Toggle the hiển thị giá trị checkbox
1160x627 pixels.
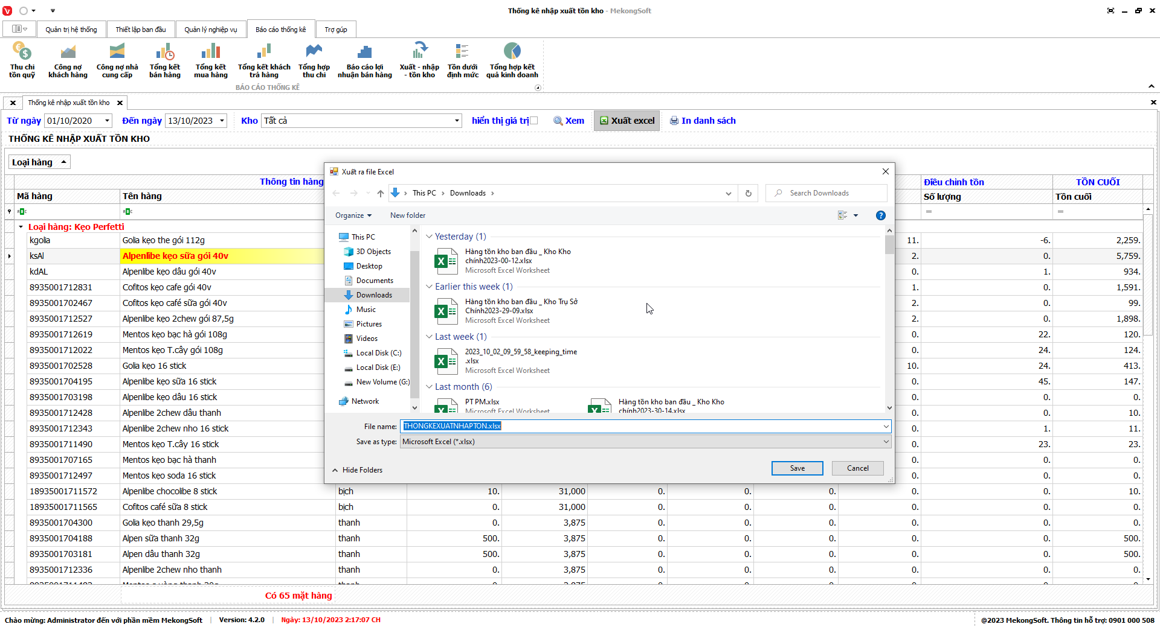click(x=533, y=121)
